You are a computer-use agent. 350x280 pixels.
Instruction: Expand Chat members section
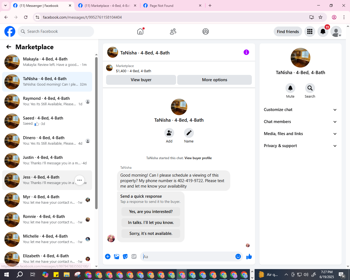pos(301,122)
